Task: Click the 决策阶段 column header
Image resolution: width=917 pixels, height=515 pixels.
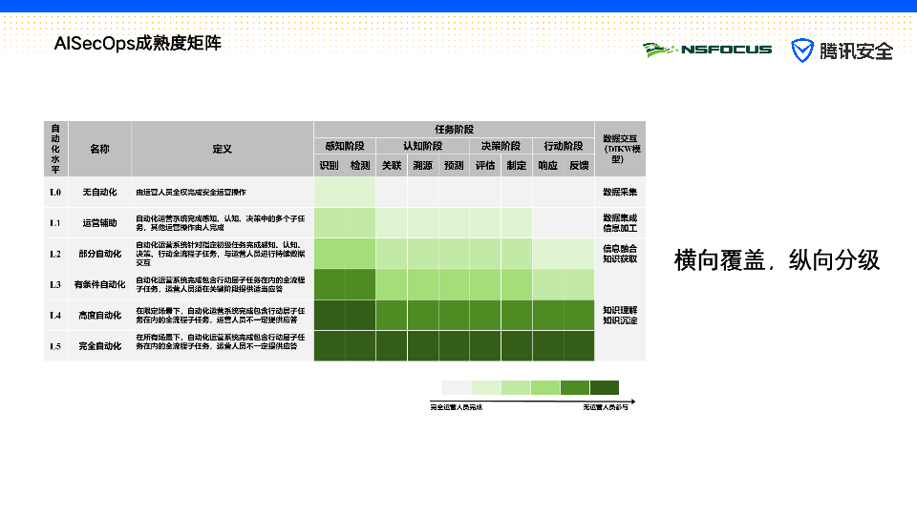Action: pos(501,146)
